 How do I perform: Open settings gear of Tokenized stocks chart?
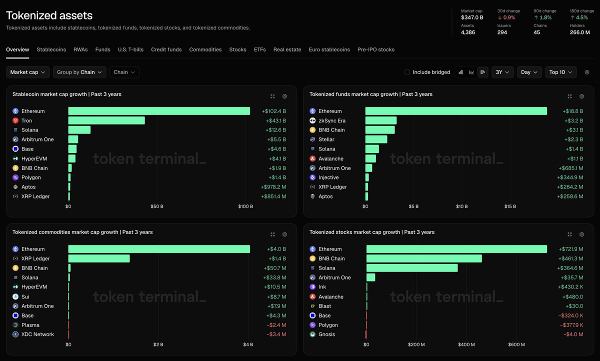[581, 234]
